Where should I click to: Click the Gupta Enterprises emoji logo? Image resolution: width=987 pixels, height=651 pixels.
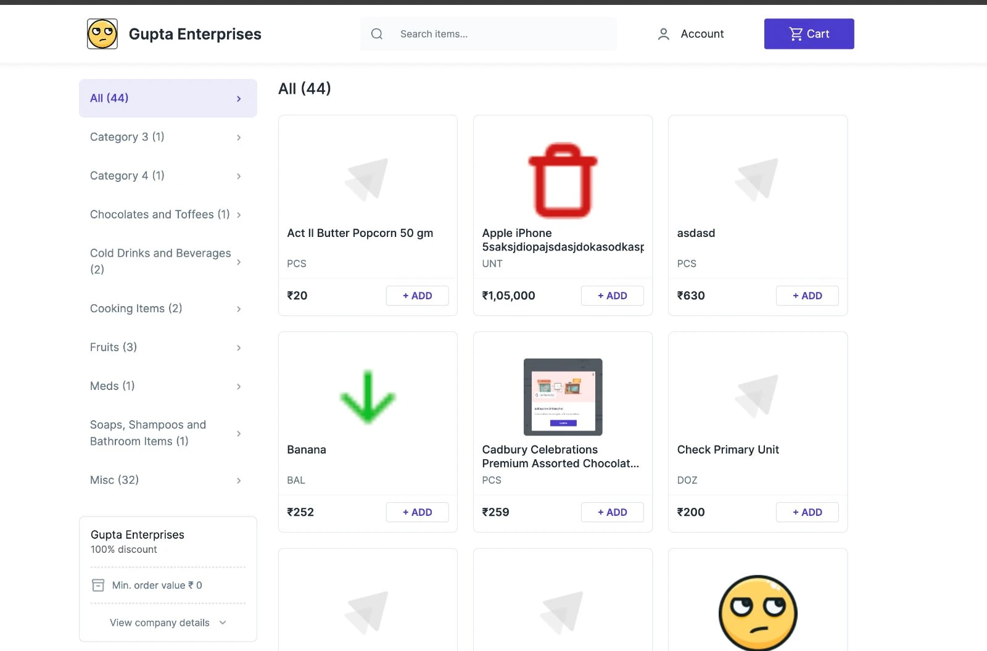click(102, 34)
